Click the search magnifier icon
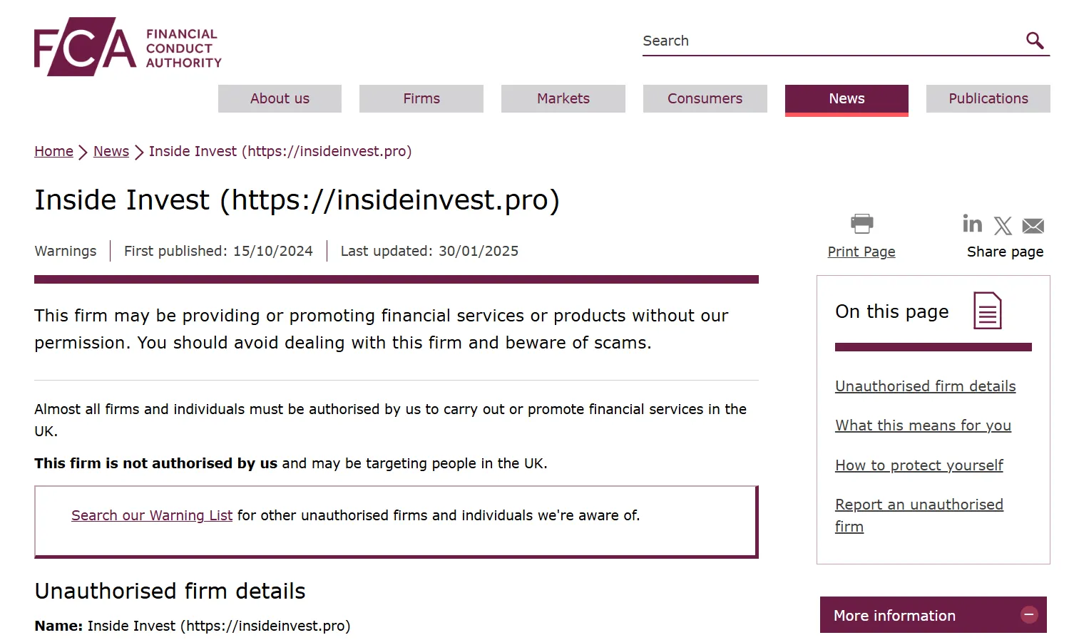 (1035, 41)
